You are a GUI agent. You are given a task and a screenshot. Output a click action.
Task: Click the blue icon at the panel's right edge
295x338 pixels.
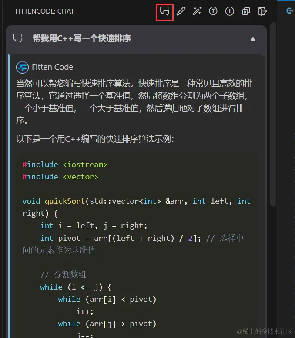[290, 11]
